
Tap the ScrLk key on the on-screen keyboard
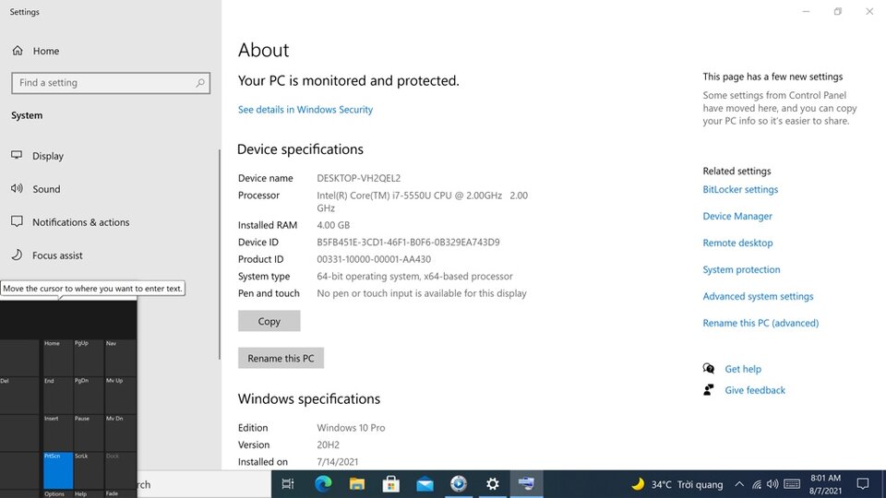click(x=89, y=470)
